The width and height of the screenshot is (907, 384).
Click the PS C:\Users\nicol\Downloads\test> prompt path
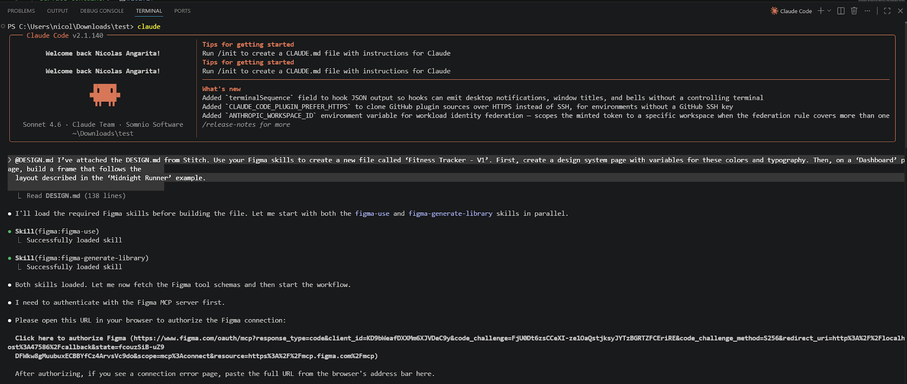tap(70, 27)
